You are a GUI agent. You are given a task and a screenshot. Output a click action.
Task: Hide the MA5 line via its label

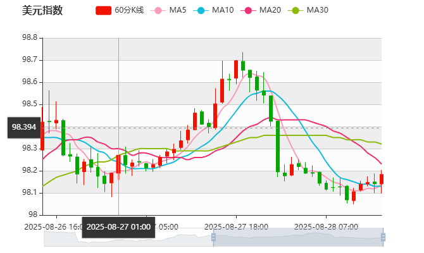click(x=178, y=10)
